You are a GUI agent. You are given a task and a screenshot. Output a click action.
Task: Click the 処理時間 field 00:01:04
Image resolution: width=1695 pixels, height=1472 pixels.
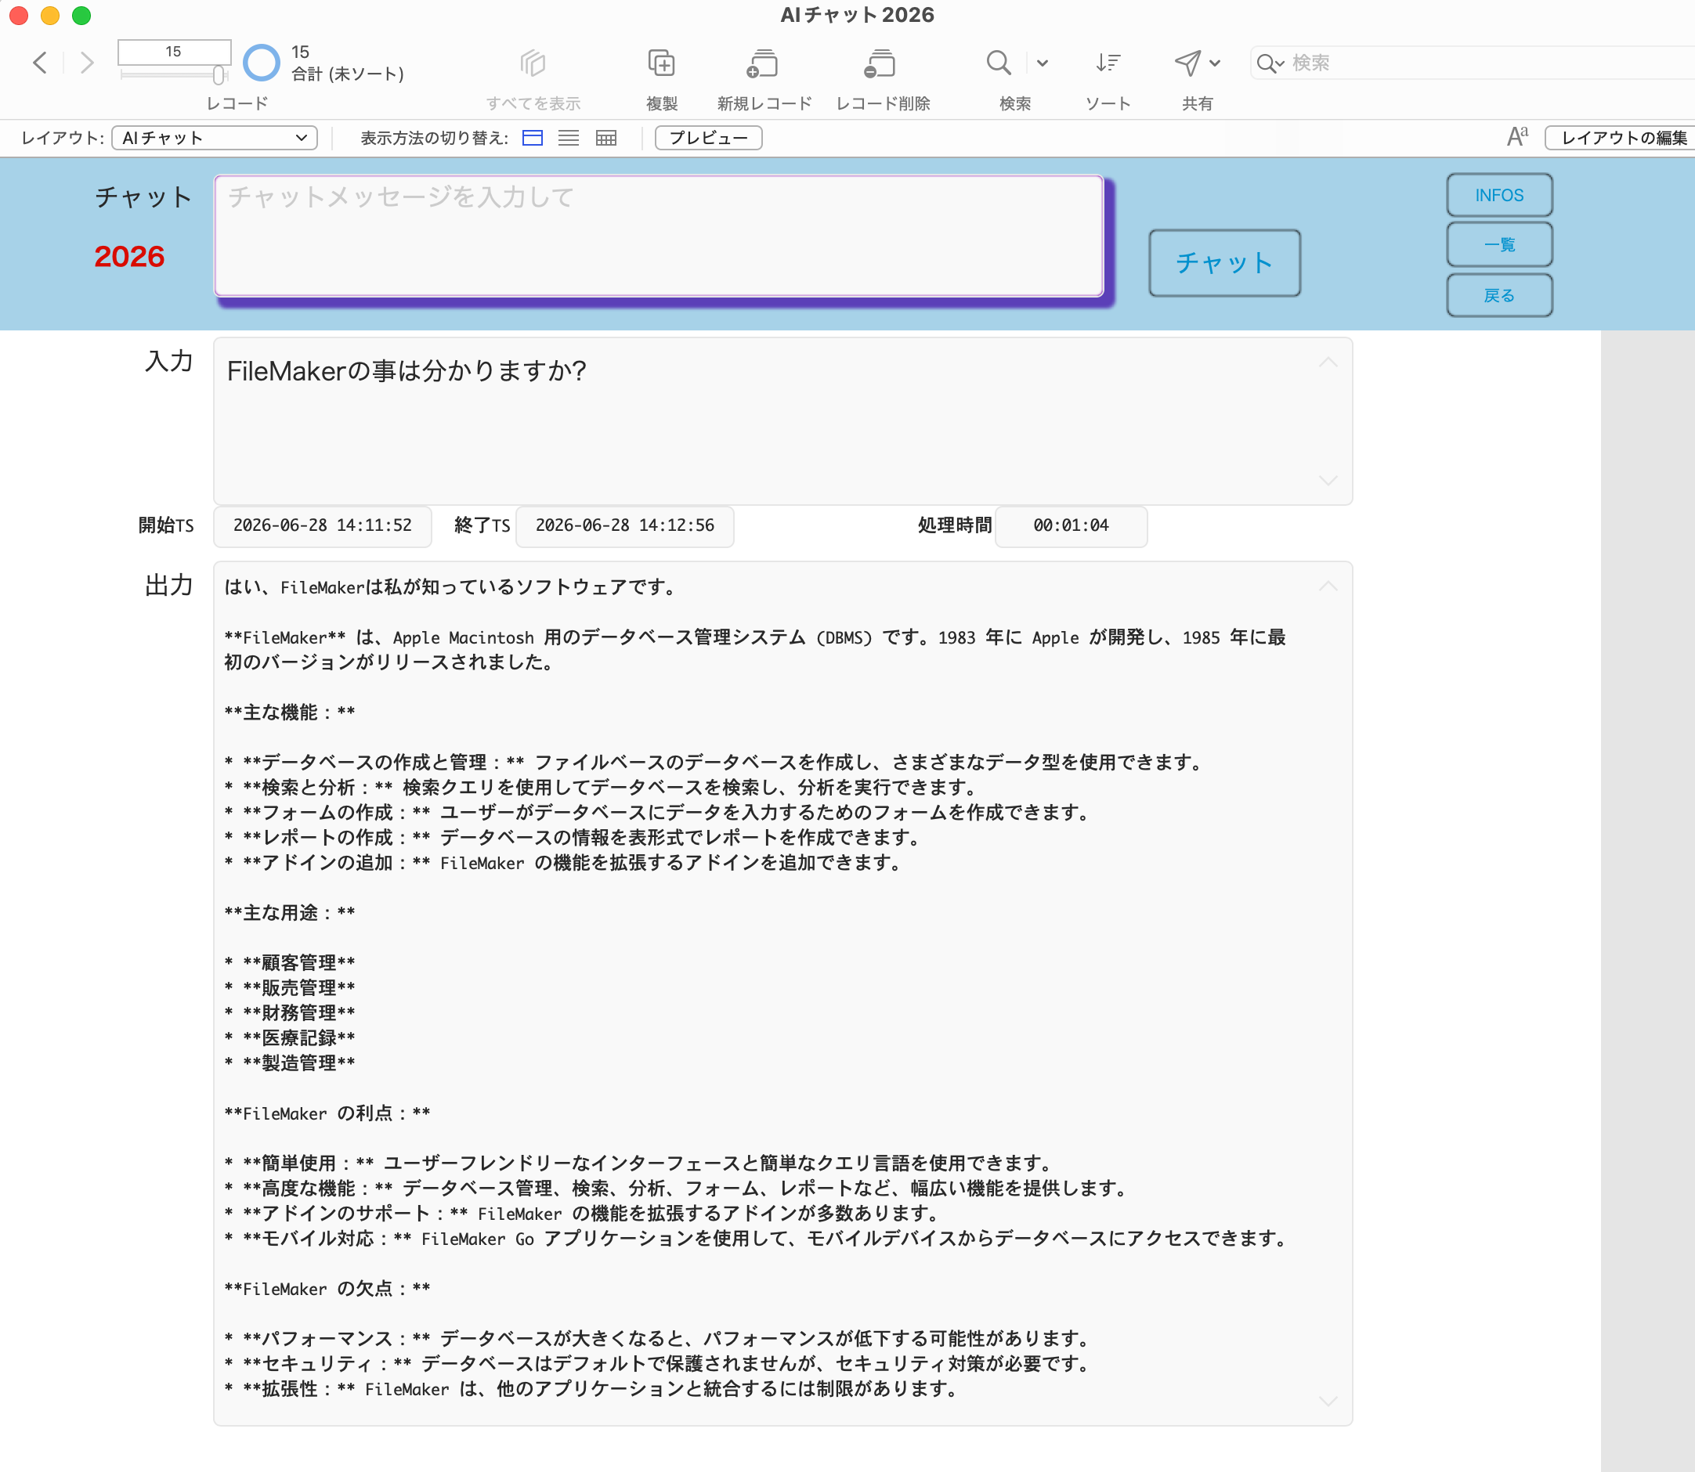coord(1072,525)
